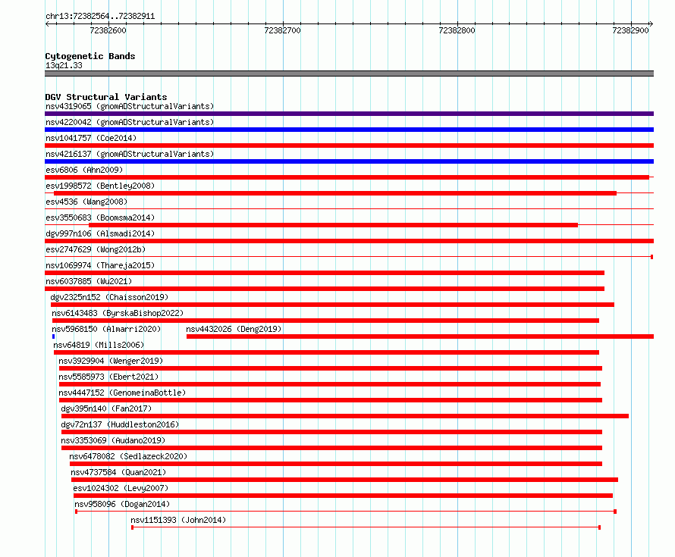Click the dgv997n106 Alsmadi2014 red bar
675x557 pixels.
[349, 241]
